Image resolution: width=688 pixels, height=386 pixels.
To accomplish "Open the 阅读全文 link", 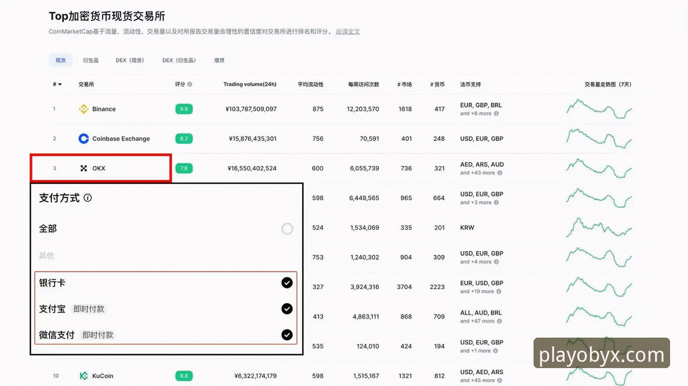I will [348, 31].
